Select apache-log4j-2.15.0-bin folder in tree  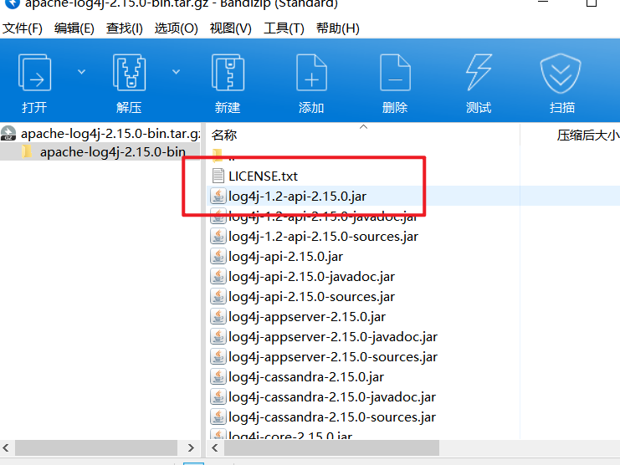point(113,151)
